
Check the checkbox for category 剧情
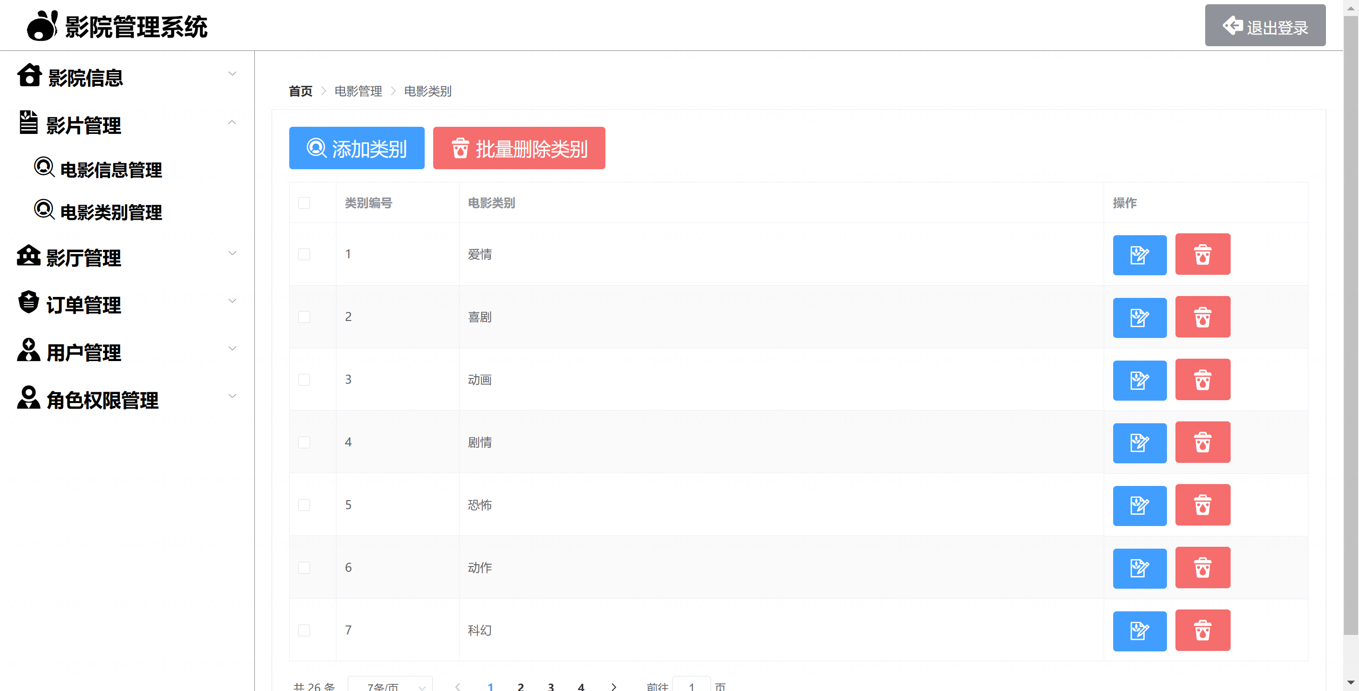[304, 442]
